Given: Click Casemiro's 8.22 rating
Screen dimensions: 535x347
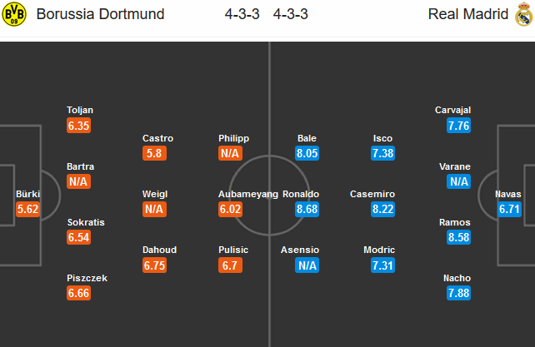Looking at the screenshot, I should point(382,209).
